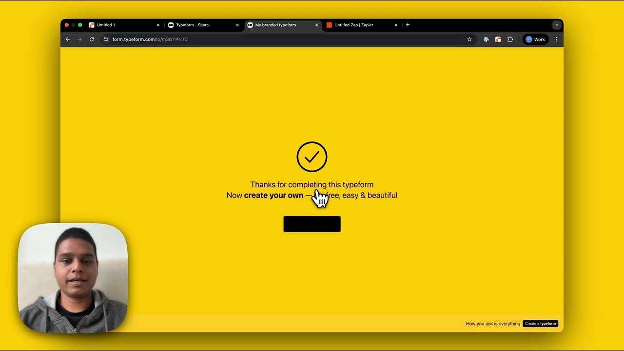Screen dimensions: 624x351
Task: Open the red extension icon in toolbar
Action: pyautogui.click(x=498, y=39)
